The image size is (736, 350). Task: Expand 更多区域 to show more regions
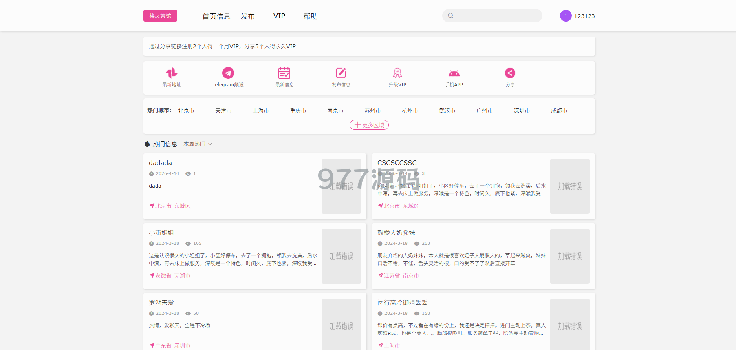(369, 125)
